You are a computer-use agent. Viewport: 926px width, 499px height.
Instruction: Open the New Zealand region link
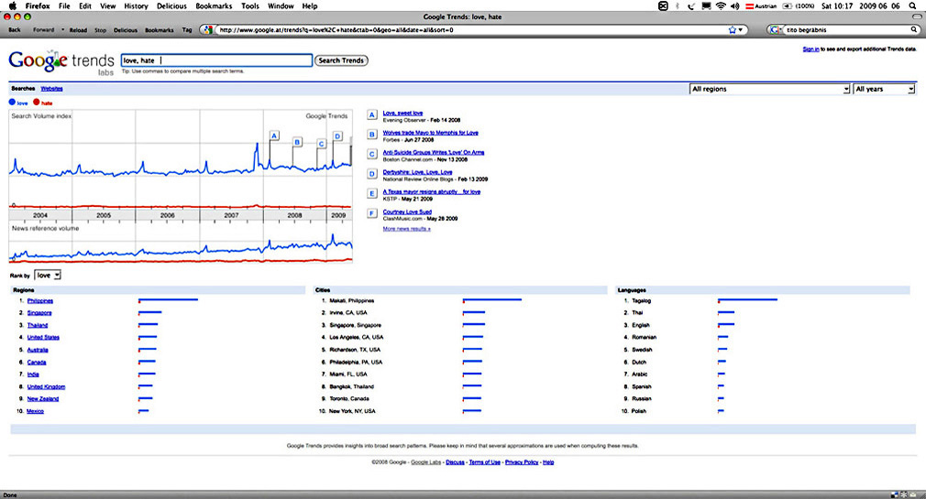pyautogui.click(x=42, y=399)
